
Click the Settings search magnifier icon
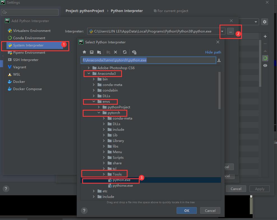(x=4, y=12)
